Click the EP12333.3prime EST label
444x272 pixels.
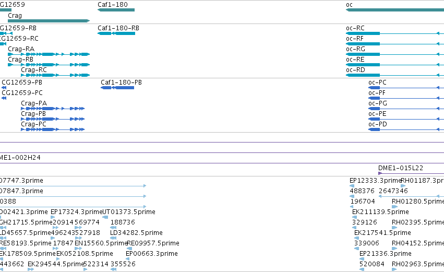point(376,181)
